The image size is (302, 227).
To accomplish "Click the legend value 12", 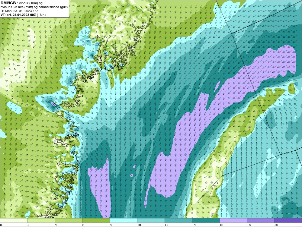I will point(166,225).
